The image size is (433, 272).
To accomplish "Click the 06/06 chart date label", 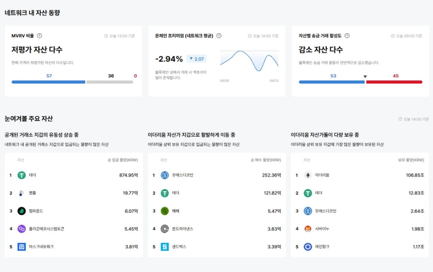I will (224, 81).
